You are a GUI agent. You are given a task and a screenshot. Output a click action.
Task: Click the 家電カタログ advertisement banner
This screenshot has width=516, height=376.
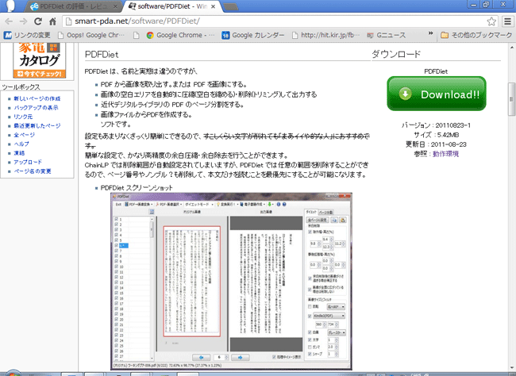(x=39, y=60)
